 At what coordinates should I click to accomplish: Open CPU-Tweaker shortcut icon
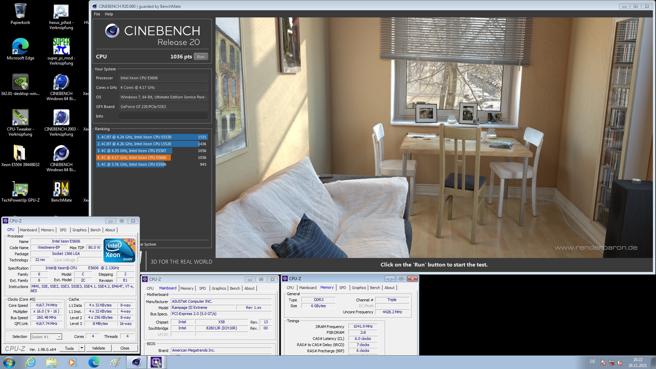point(20,123)
